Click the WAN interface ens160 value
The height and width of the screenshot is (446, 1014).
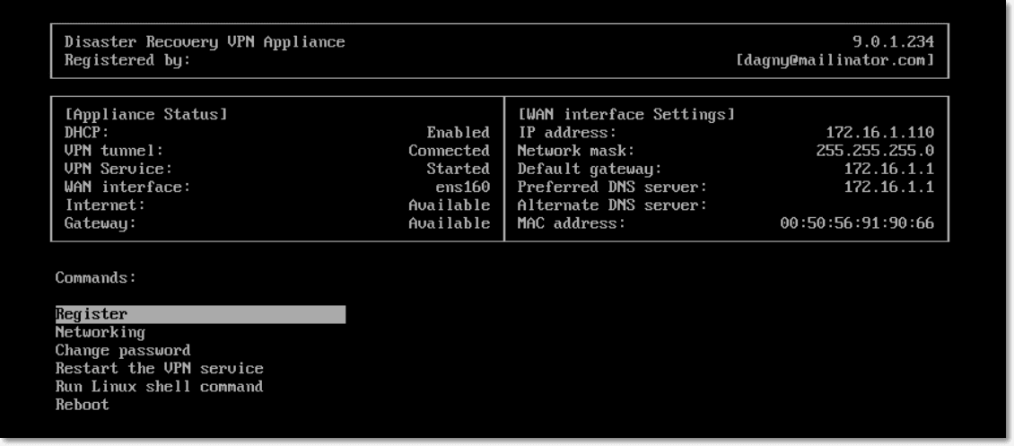pos(462,187)
